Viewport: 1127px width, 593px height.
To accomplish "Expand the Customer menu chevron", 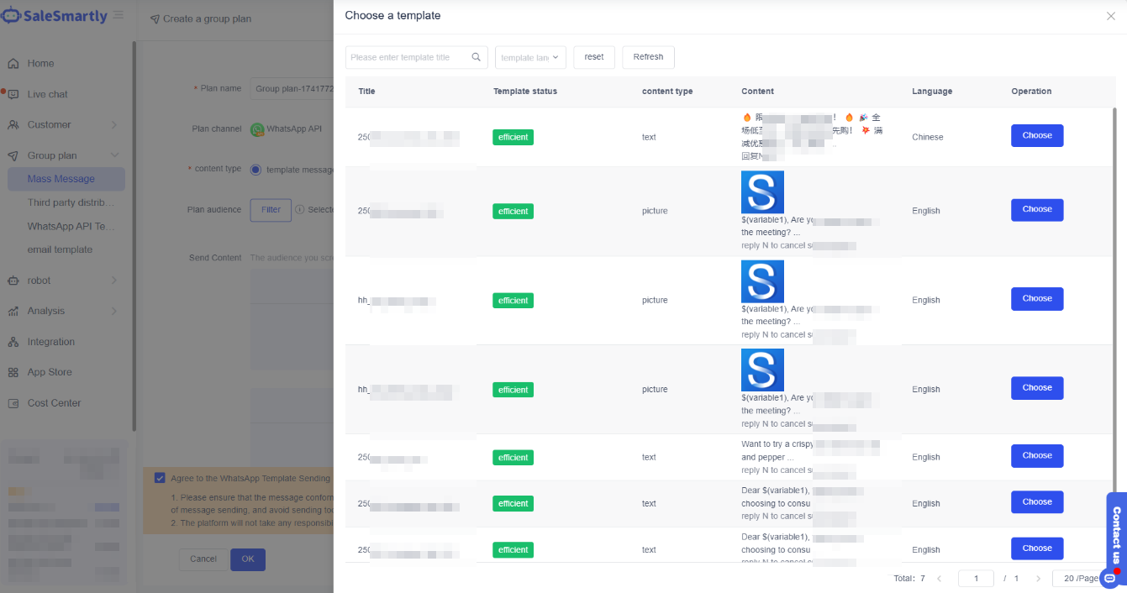I will pyautogui.click(x=114, y=125).
